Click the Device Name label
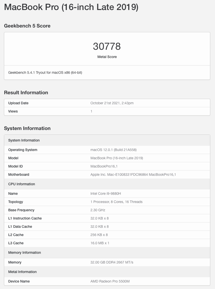This screenshot has width=215, height=289. pos(19,281)
